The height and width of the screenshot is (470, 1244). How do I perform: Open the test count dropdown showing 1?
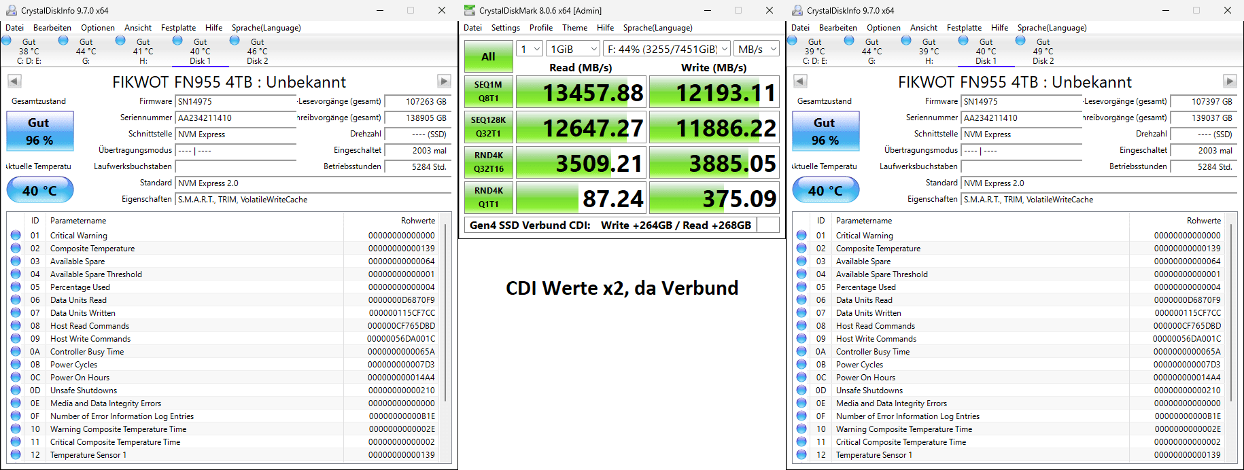(530, 49)
